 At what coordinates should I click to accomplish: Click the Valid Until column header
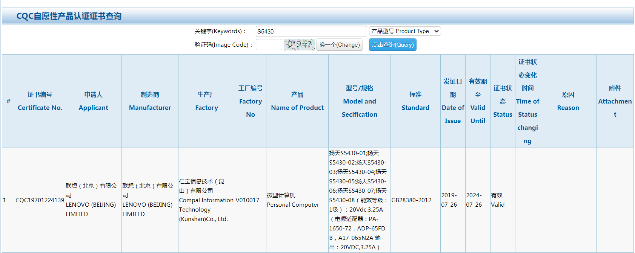478,101
